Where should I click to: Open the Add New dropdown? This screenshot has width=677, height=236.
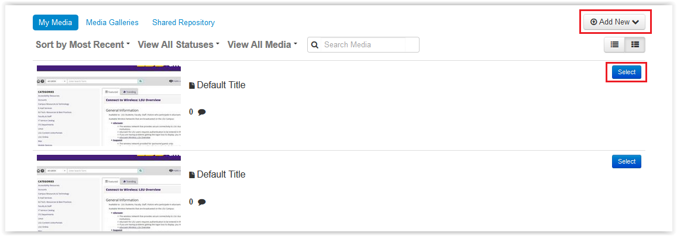pos(614,22)
